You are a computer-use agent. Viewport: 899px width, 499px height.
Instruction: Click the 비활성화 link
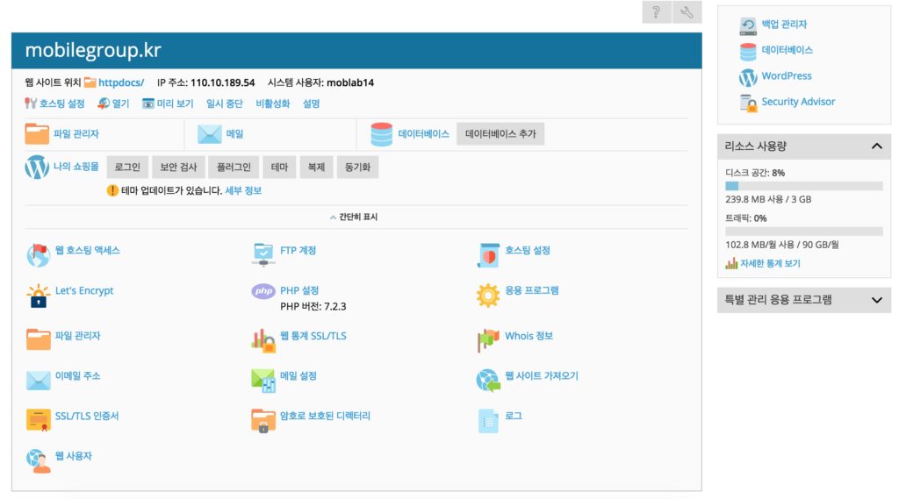coord(272,103)
